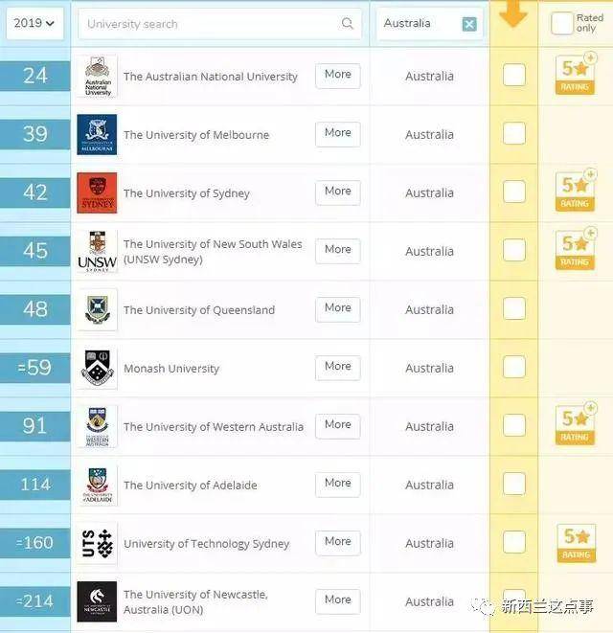Click rank =160 cell
Viewport: 613px width, 633px height.
(x=35, y=543)
